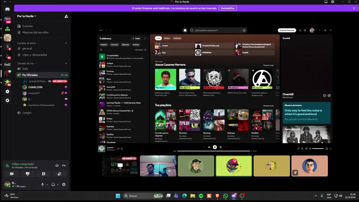Open the EsdZ server
359x202 pixels.
click(8, 65)
